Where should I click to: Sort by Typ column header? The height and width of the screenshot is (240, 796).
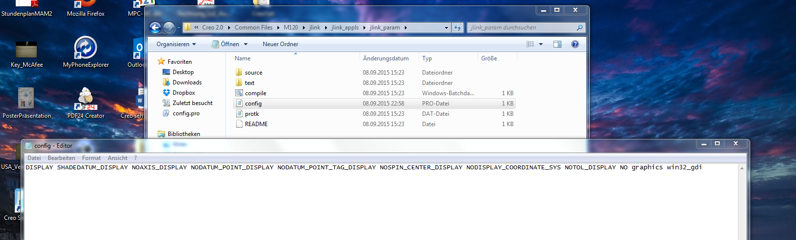(x=427, y=58)
